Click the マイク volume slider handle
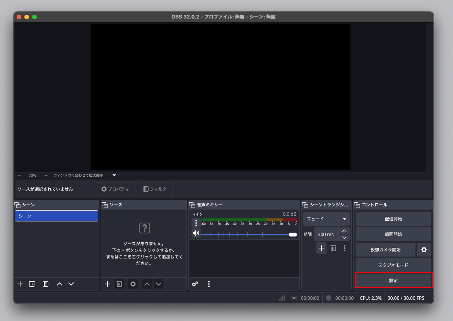Viewport: 453px width, 321px height. point(293,235)
